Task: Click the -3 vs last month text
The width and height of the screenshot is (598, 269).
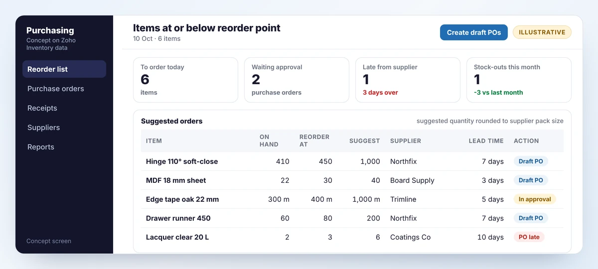Action: click(x=498, y=93)
